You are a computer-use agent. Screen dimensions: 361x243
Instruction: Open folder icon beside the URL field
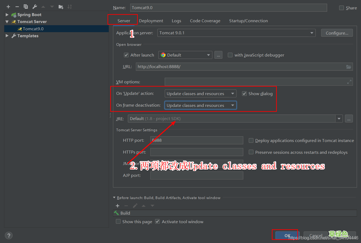click(349, 67)
